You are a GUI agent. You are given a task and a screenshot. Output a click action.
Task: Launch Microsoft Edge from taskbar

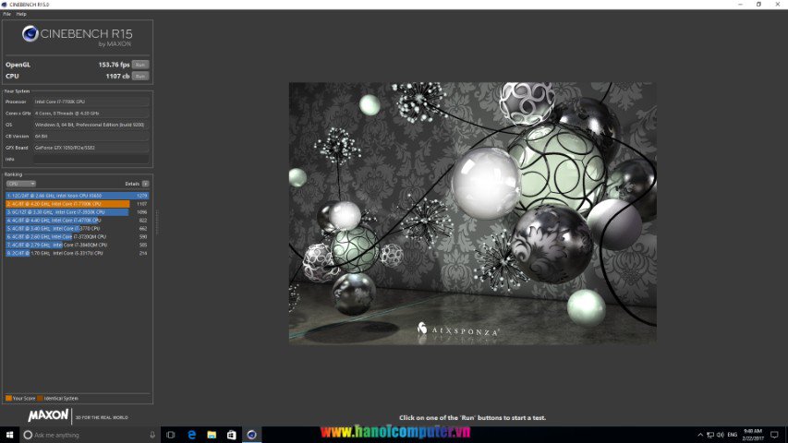pyautogui.click(x=191, y=435)
